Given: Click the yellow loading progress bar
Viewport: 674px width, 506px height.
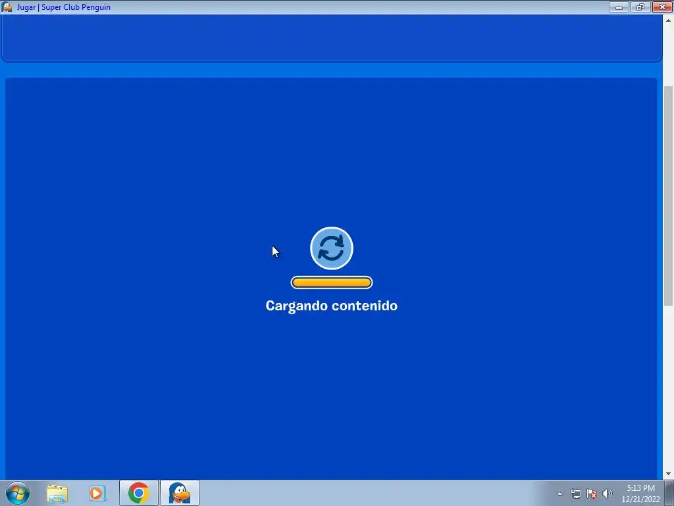Looking at the screenshot, I should point(332,283).
